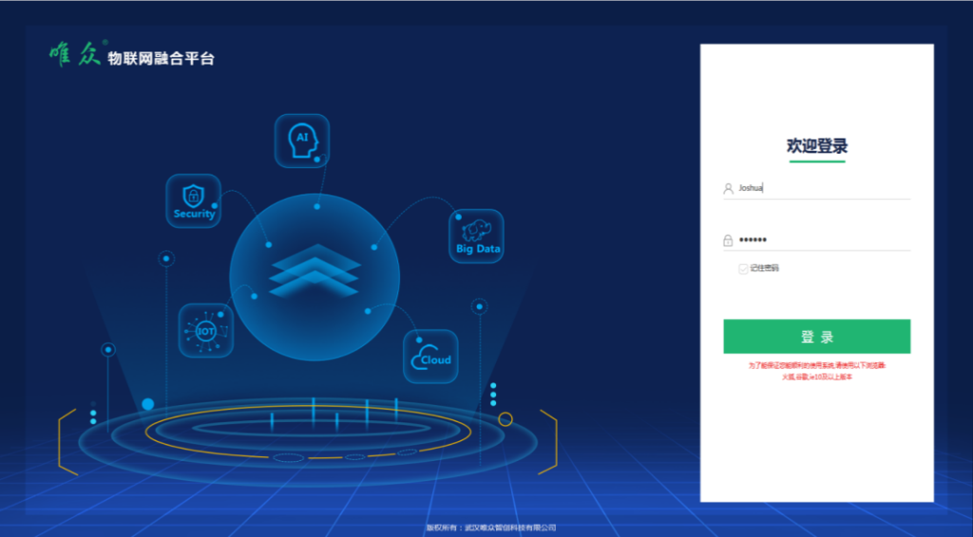The height and width of the screenshot is (537, 973).
Task: Click the 物联网融合平台 title text
Action: coord(162,59)
